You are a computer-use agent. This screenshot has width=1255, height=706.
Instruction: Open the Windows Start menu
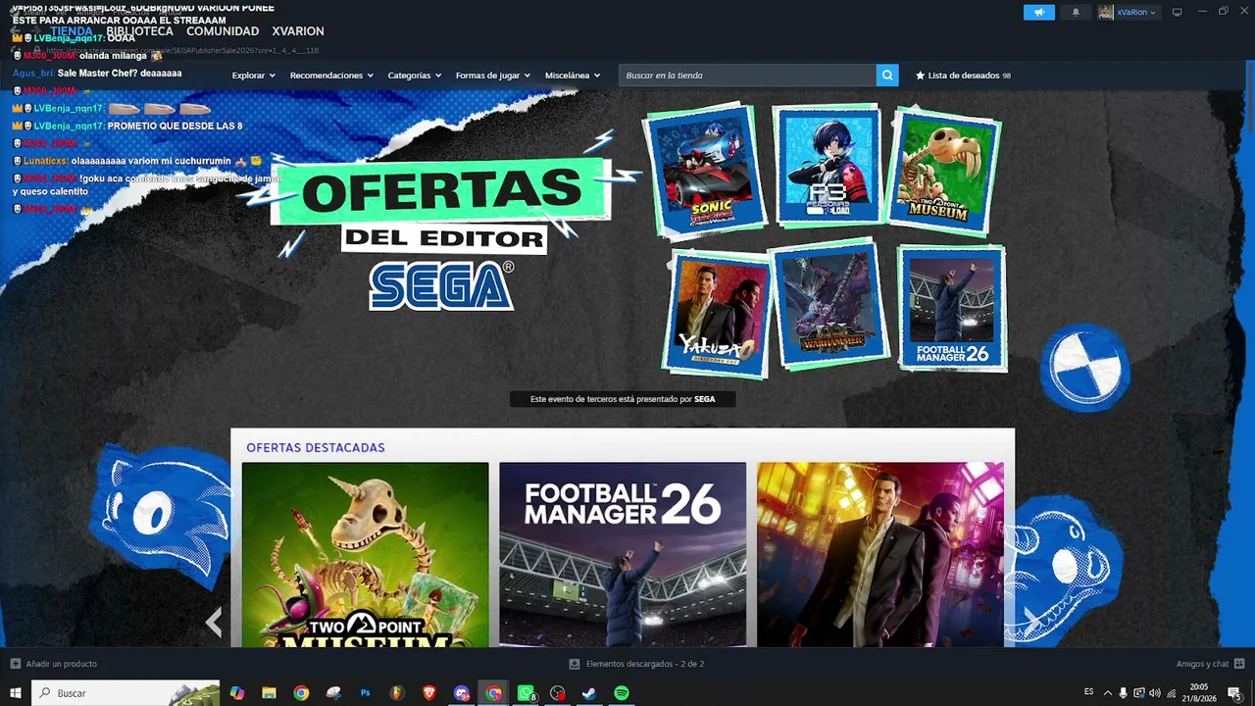(16, 693)
